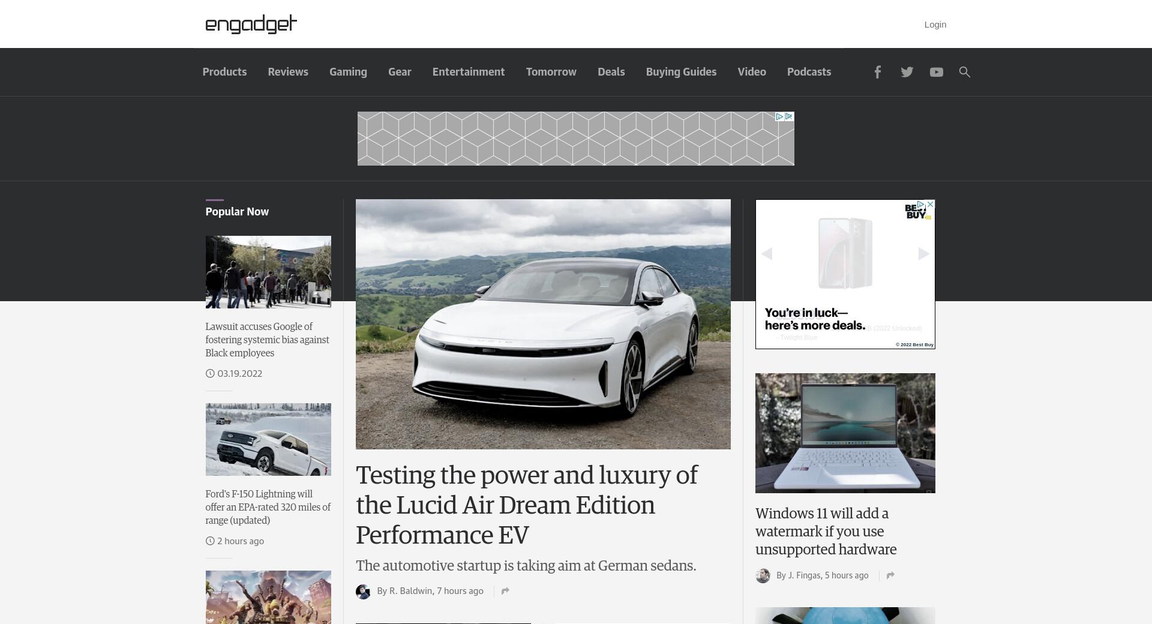
Task: Click the automotive startup subtitle text
Action: (526, 566)
